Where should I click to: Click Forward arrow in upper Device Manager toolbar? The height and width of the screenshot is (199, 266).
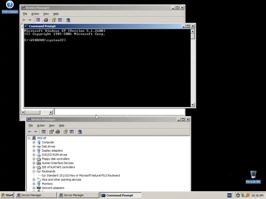pyautogui.click(x=30, y=20)
